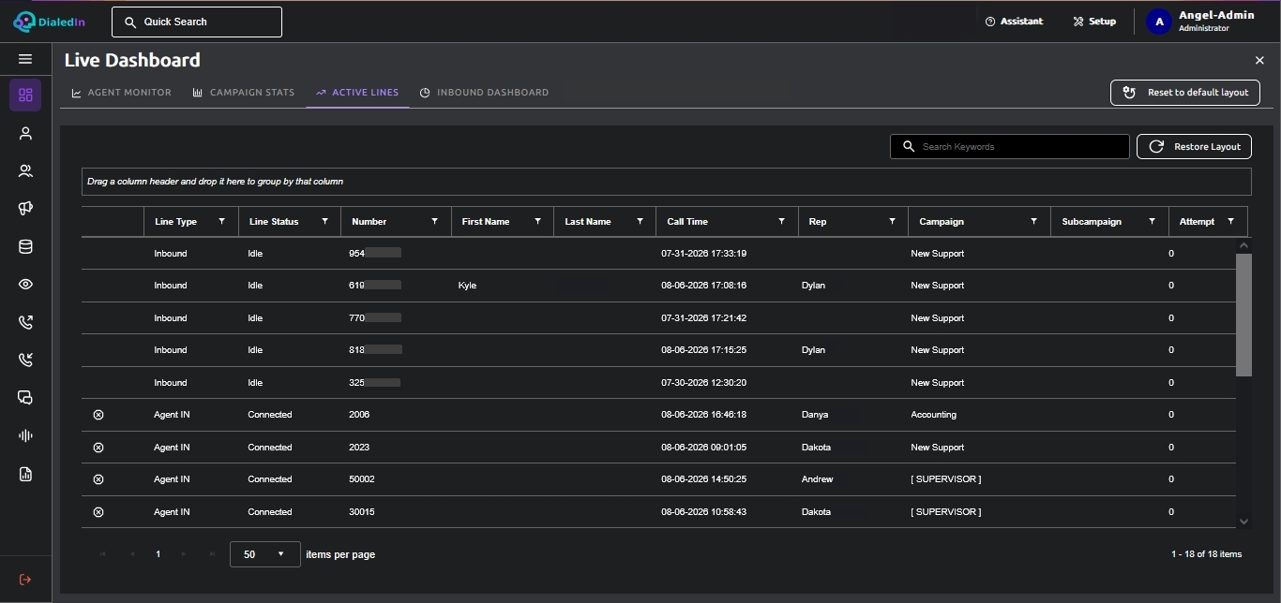Open the hamburger menu in sidebar
The height and width of the screenshot is (603, 1281).
(x=25, y=59)
